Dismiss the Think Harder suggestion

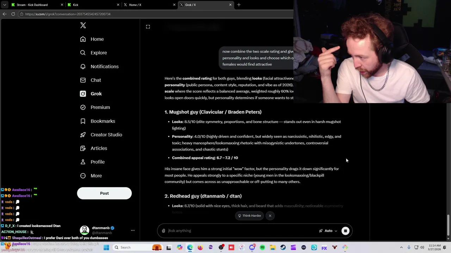[x=270, y=216]
